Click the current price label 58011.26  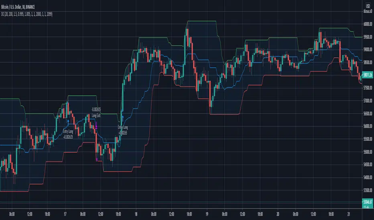coord(368,74)
